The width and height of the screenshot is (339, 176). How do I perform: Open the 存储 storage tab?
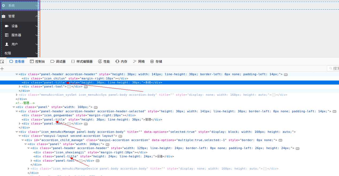(x=156, y=62)
